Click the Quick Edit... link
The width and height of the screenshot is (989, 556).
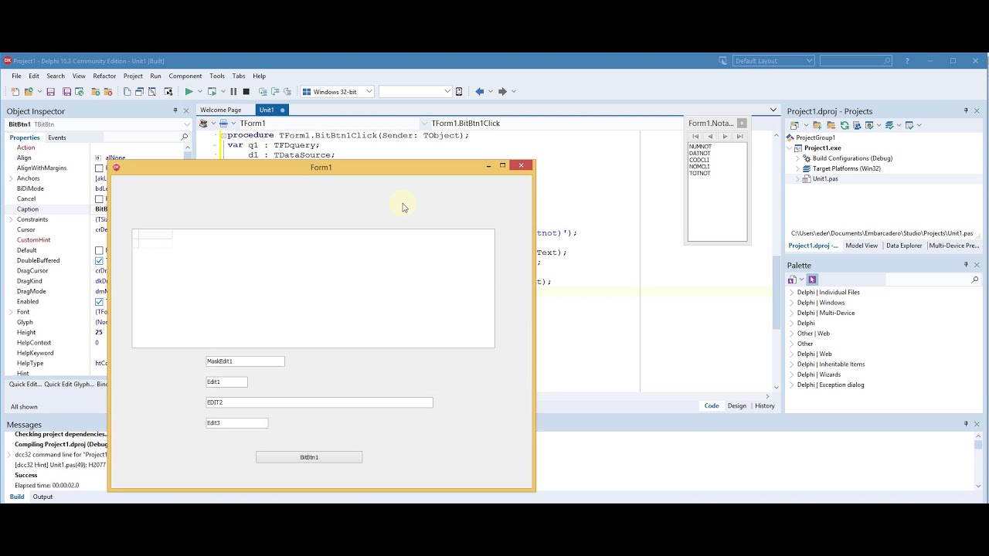coord(25,384)
